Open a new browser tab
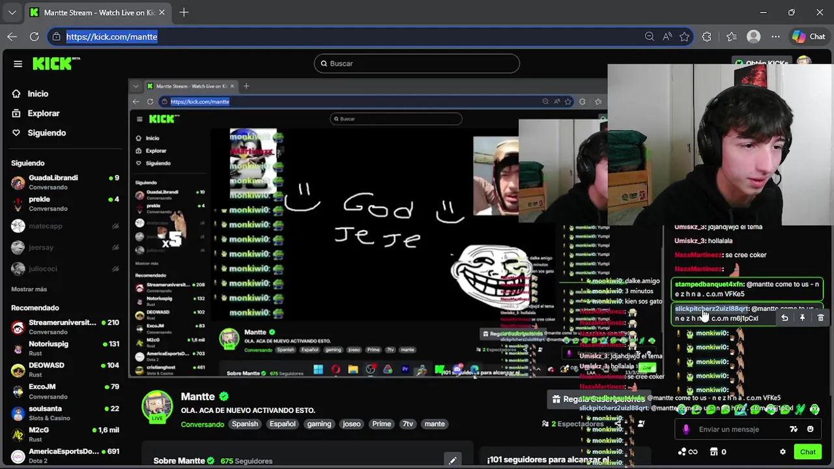This screenshot has height=469, width=834. click(x=184, y=12)
